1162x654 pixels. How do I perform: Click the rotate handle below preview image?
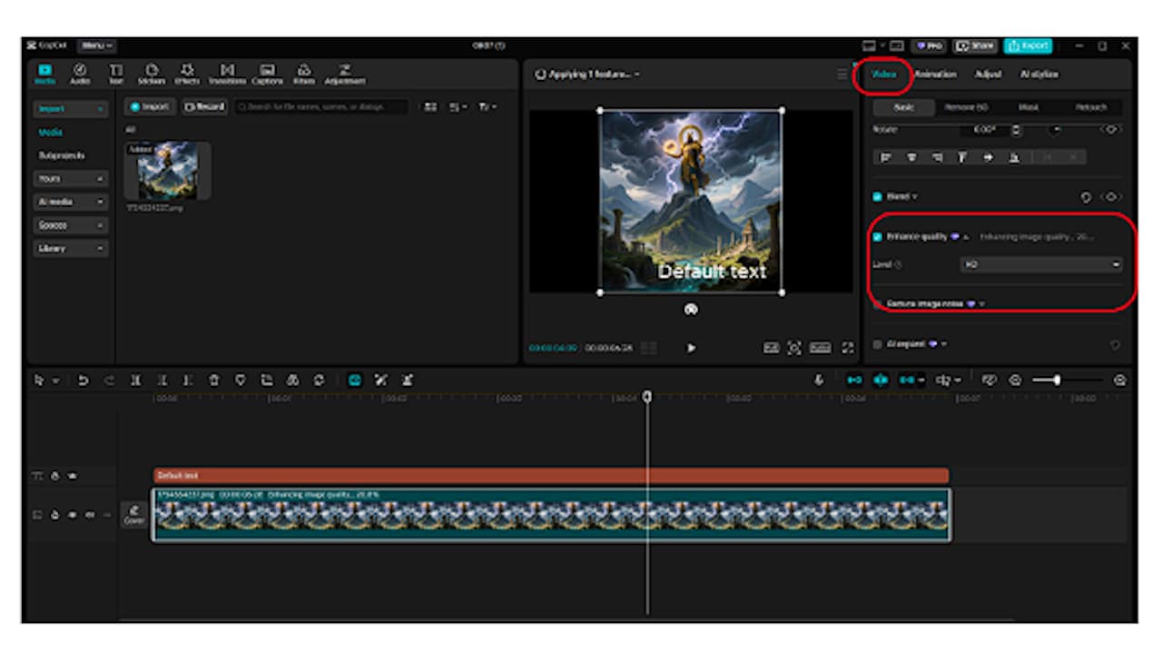[x=691, y=310]
